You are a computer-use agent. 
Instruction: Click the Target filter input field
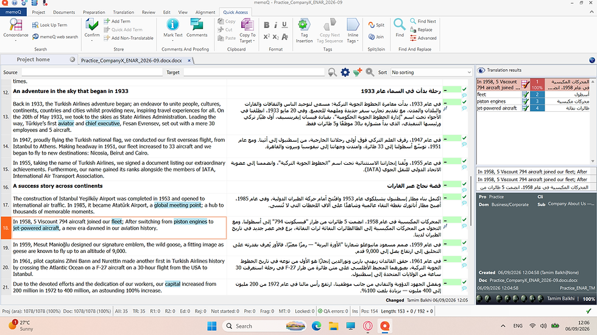(254, 72)
